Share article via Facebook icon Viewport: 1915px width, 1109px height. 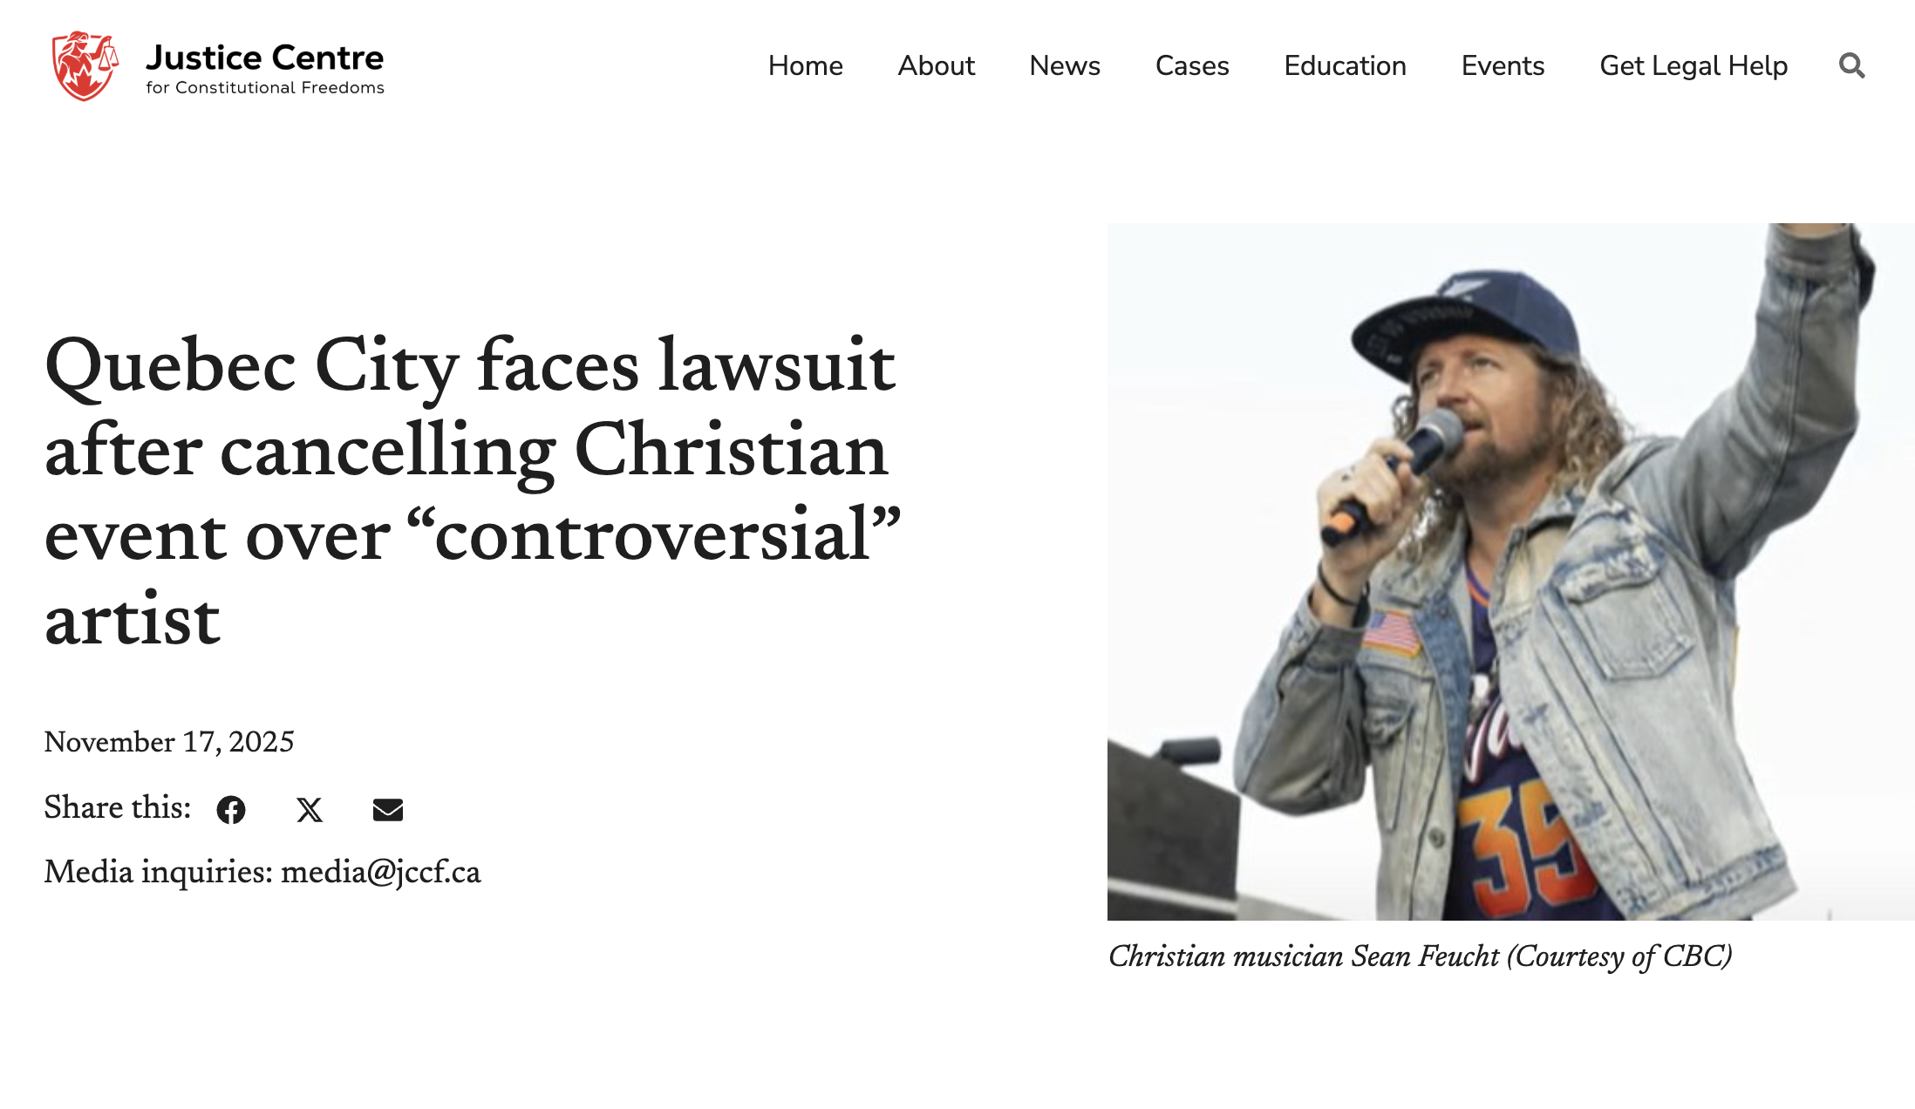231,810
